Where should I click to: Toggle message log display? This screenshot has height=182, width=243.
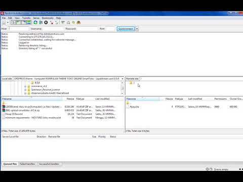point(13,22)
